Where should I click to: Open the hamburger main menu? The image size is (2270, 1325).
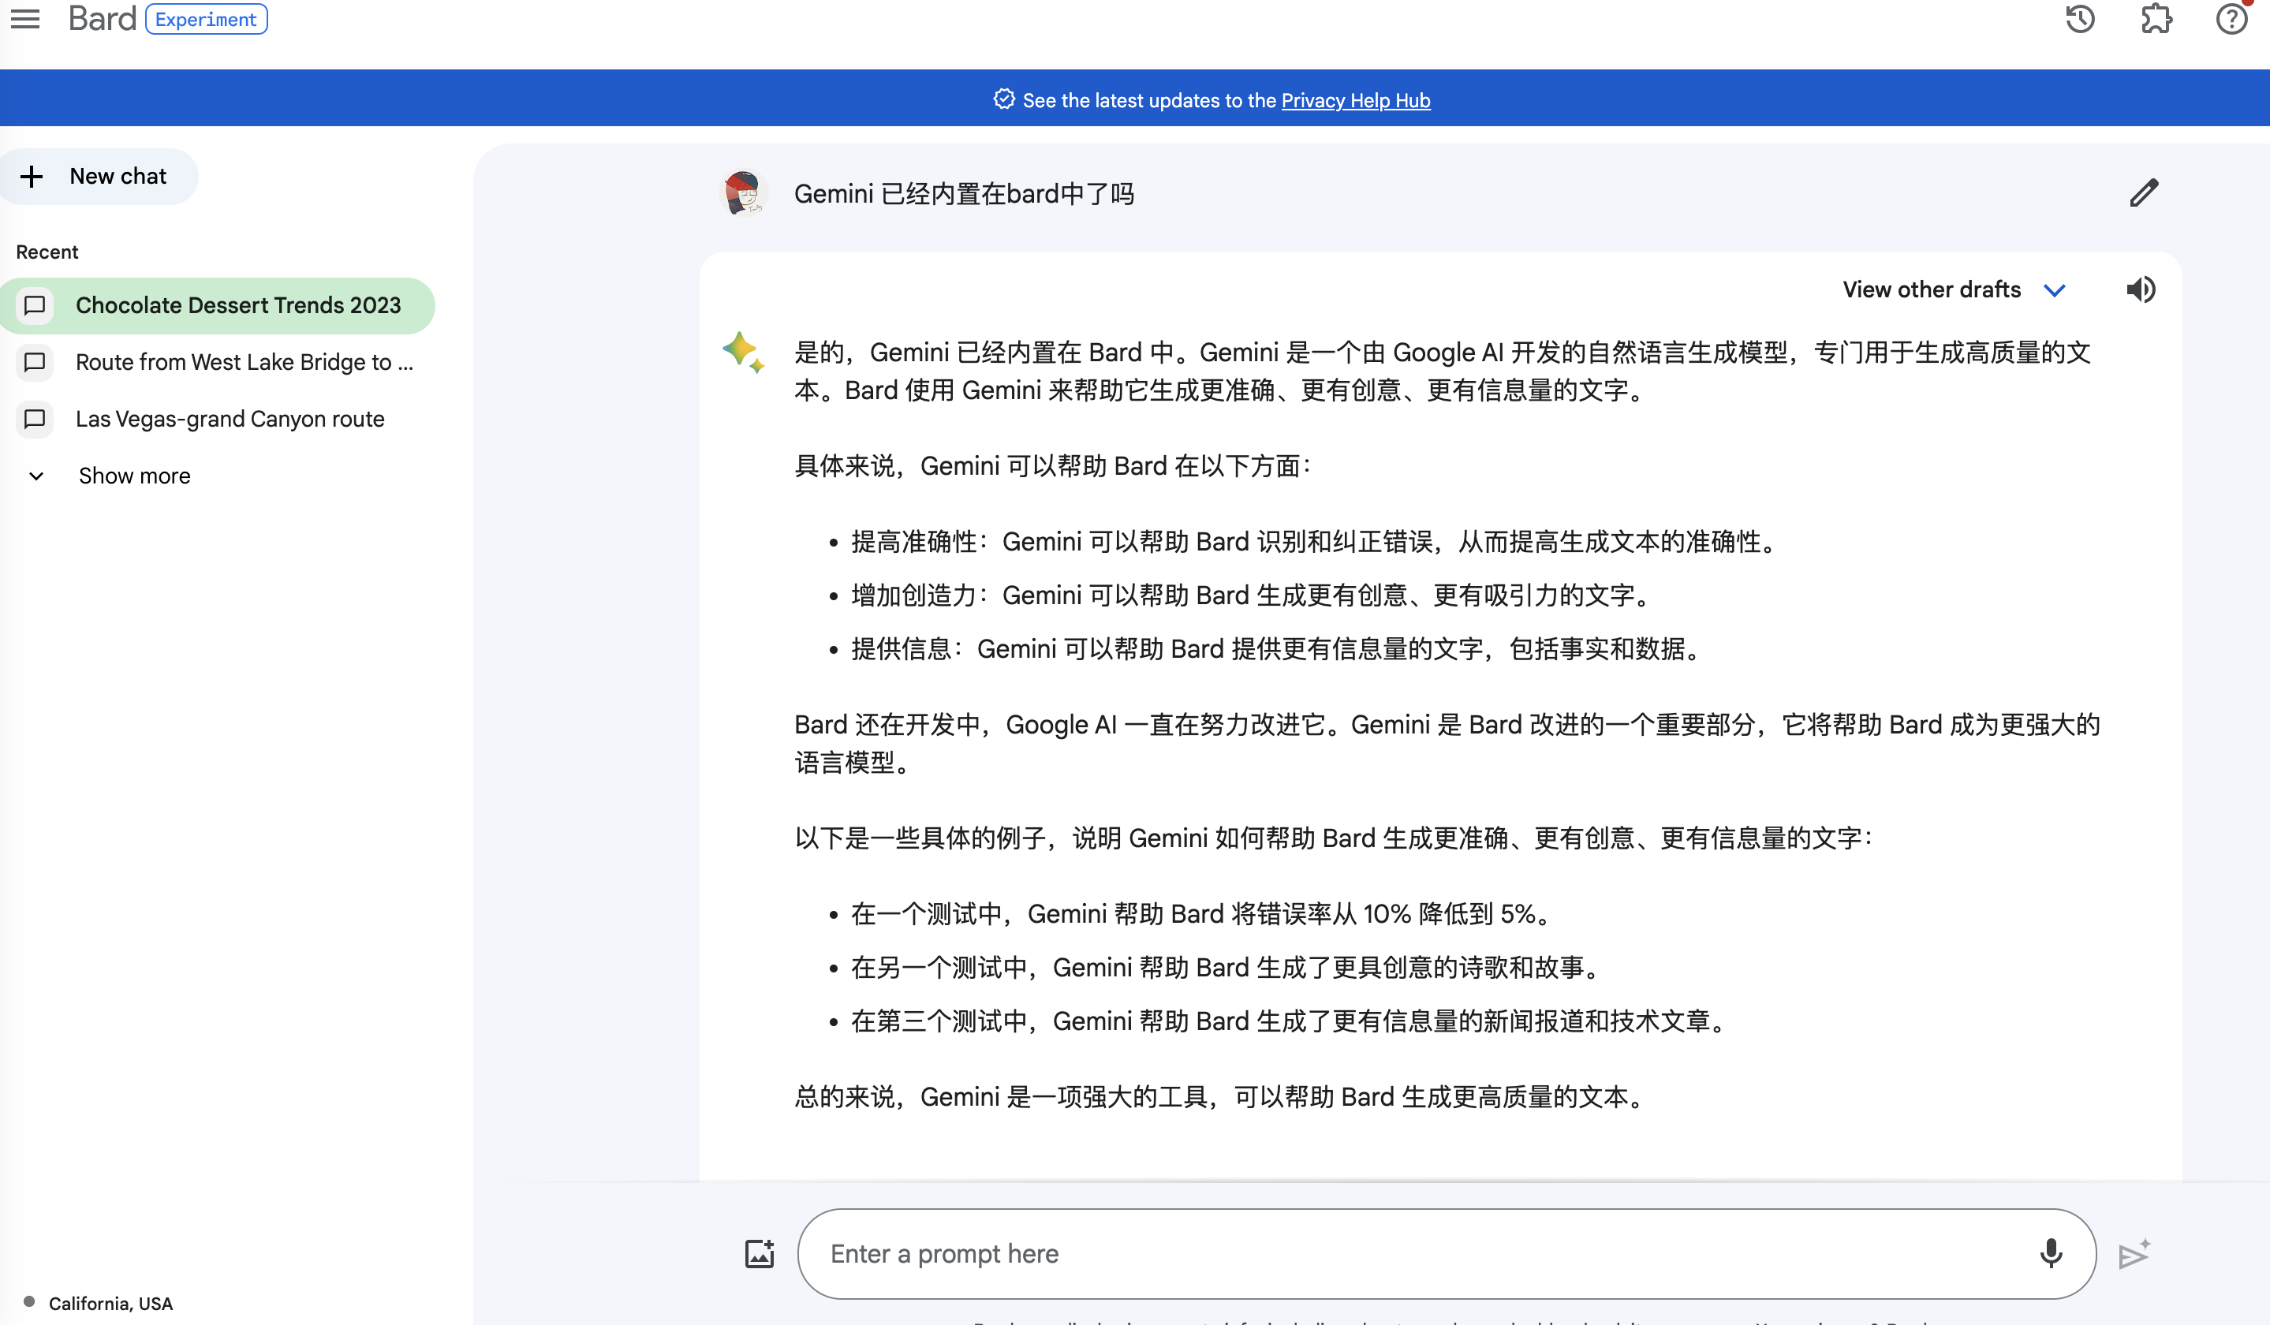coord(25,19)
